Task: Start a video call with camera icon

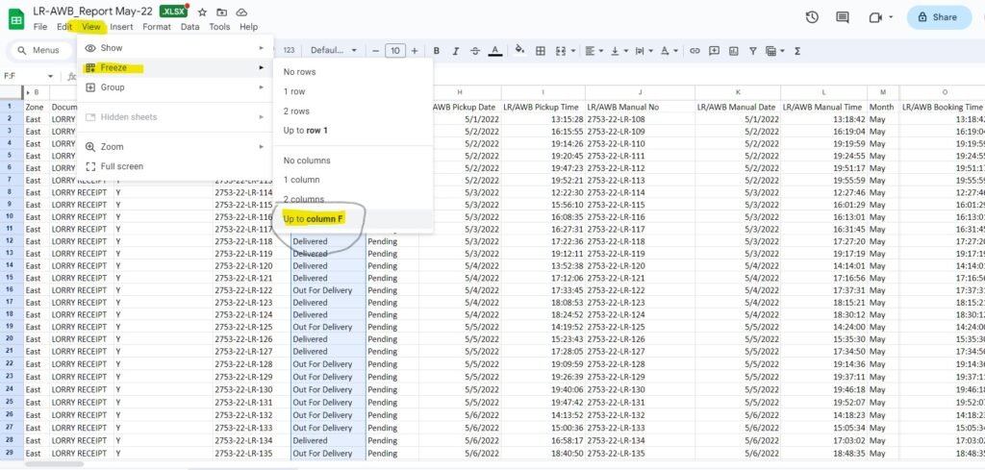Action: pos(875,17)
